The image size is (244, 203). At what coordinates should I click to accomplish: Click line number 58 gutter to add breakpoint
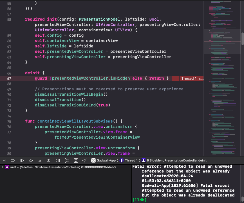tap(9, 19)
